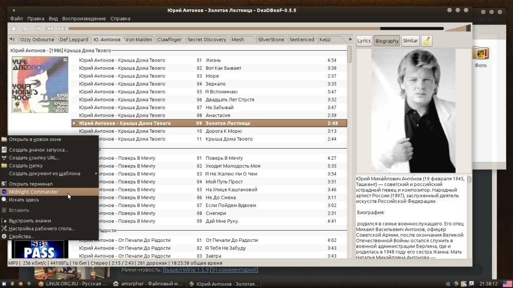Open Настройка рабочего стола entry
513x288 pixels.
click(49, 229)
